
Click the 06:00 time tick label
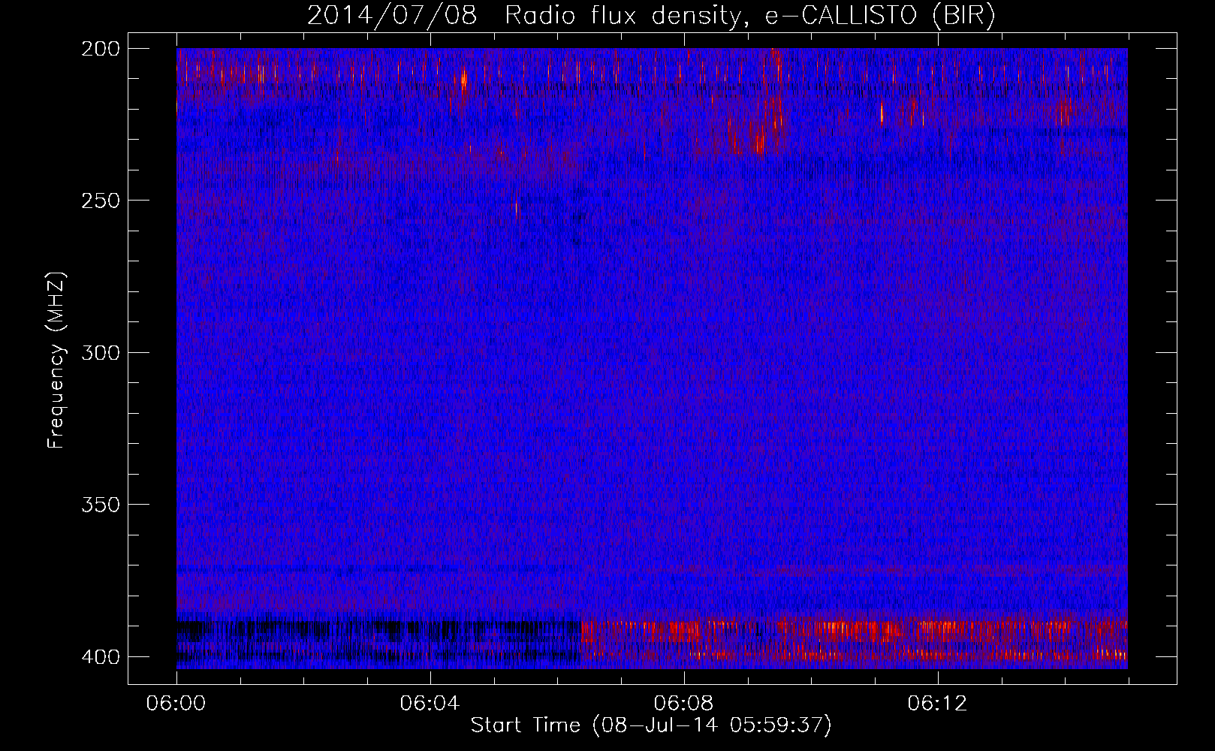pos(176,704)
